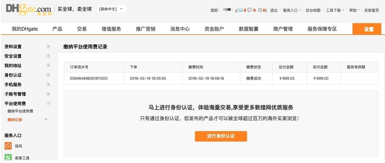The height and width of the screenshot is (163, 385).
Task: Open the 产品 menu
Action: click(57, 29)
